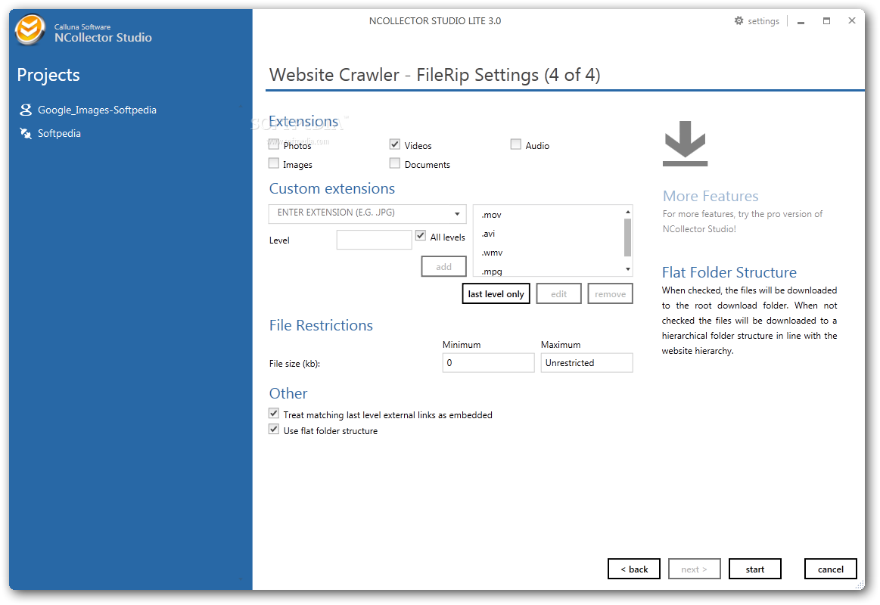
Task: Click the Projects sidebar heading
Action: [x=48, y=75]
